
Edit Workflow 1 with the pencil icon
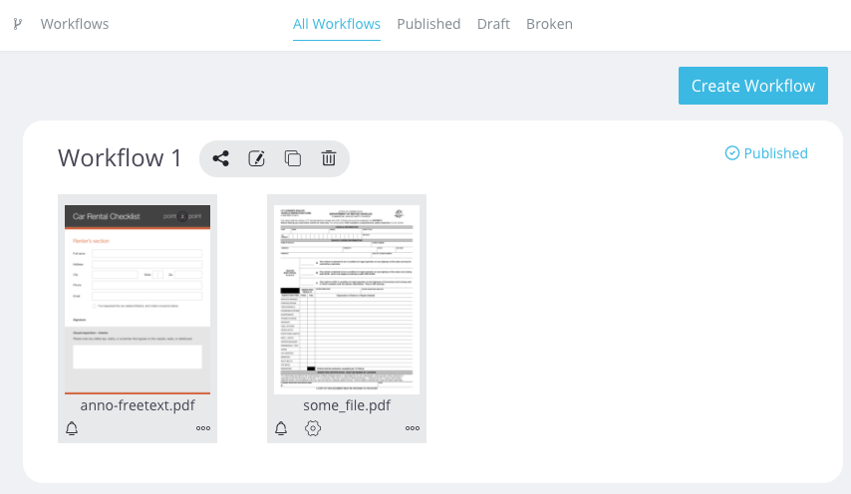coord(257,158)
